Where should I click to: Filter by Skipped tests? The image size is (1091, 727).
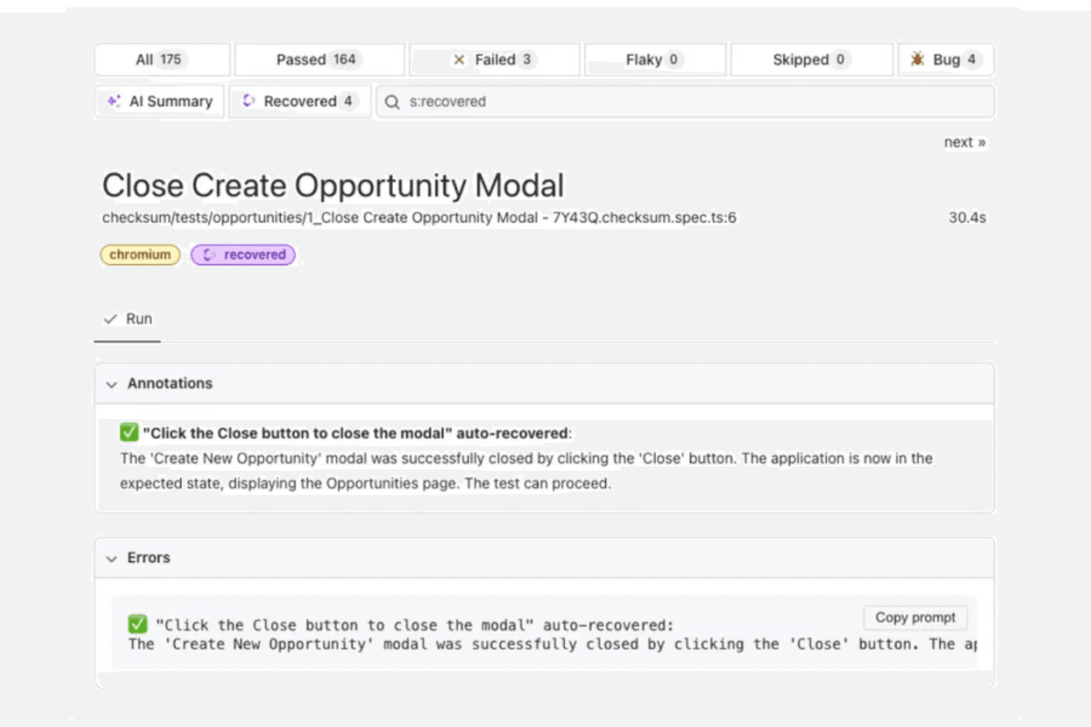(x=812, y=60)
